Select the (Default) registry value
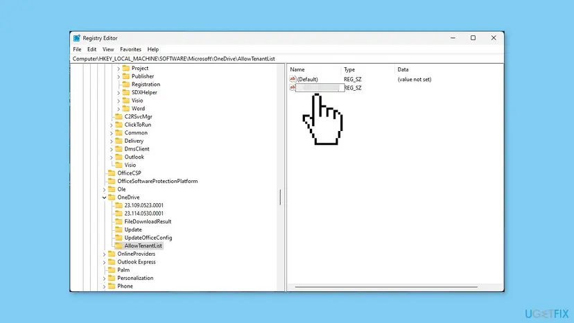574x323 pixels. (x=308, y=80)
